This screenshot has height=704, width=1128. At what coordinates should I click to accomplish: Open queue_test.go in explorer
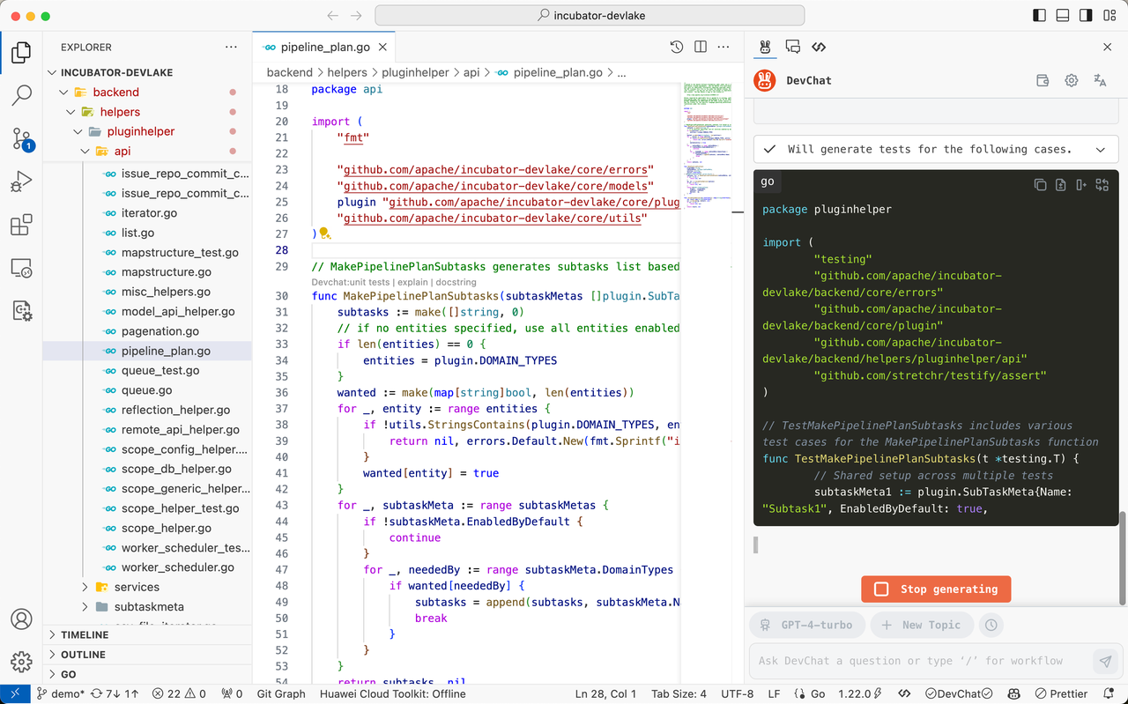[x=160, y=370]
